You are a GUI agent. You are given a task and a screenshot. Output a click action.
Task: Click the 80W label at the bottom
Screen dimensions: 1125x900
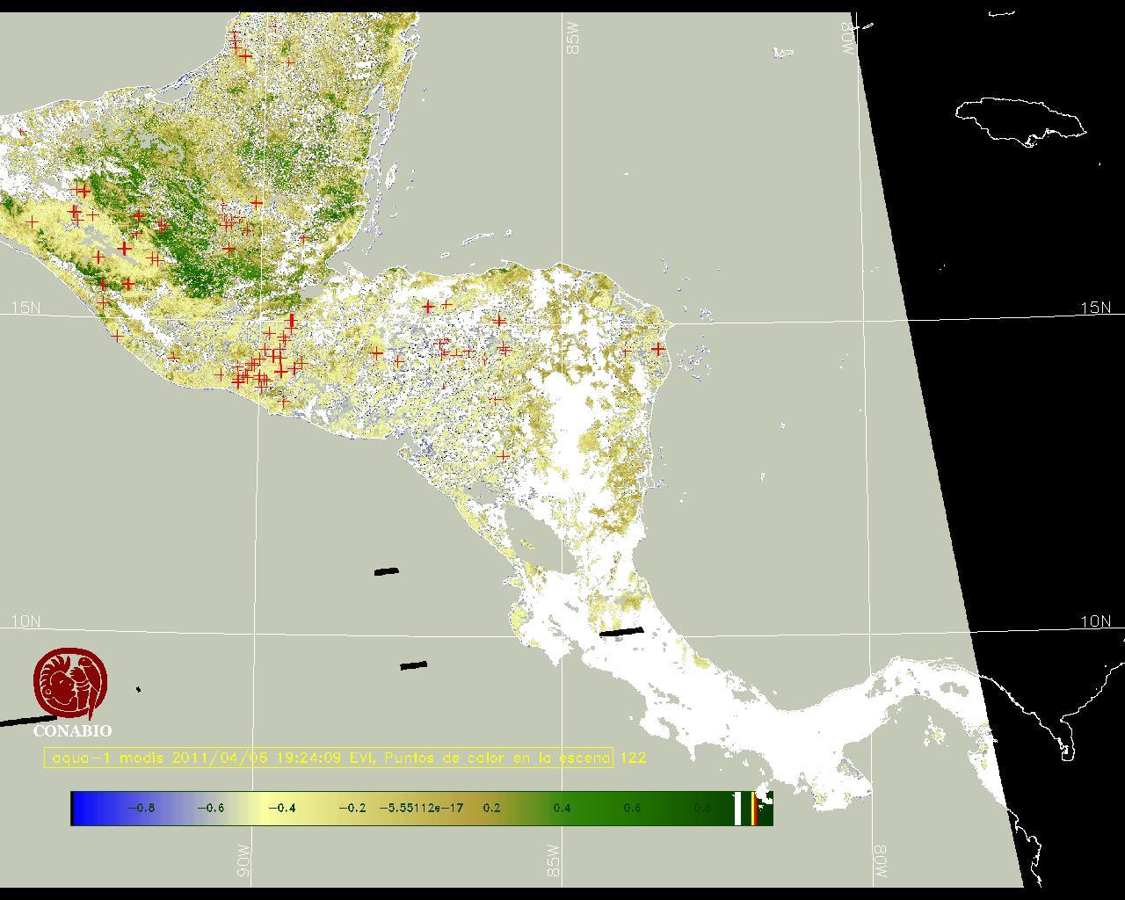coord(881,860)
